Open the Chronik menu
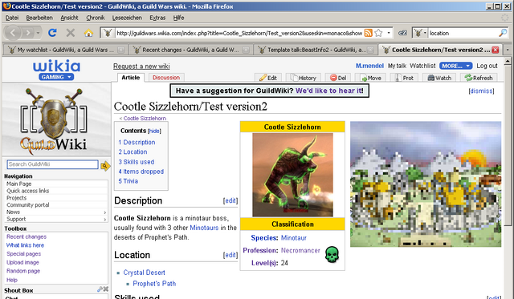Screen dimensions: 514x299 click(x=96, y=18)
